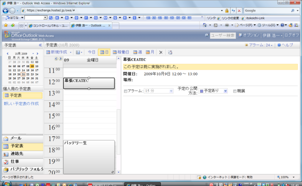Jump to today (今日)
The width and height of the screenshot is (302, 186).
click(92, 52)
